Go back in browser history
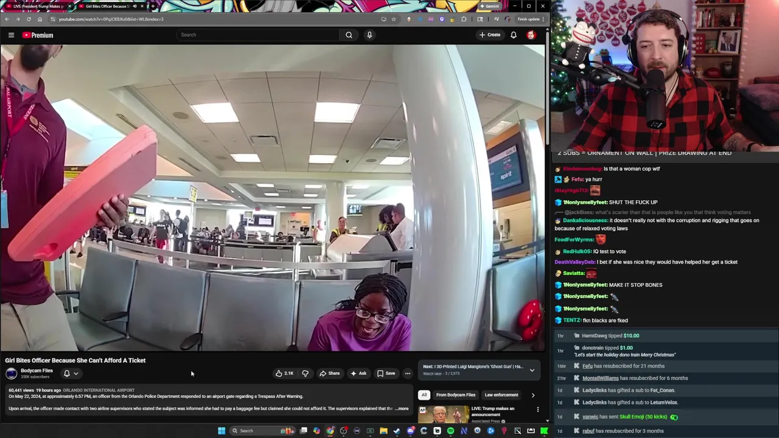This screenshot has width=779, height=438. point(7,19)
